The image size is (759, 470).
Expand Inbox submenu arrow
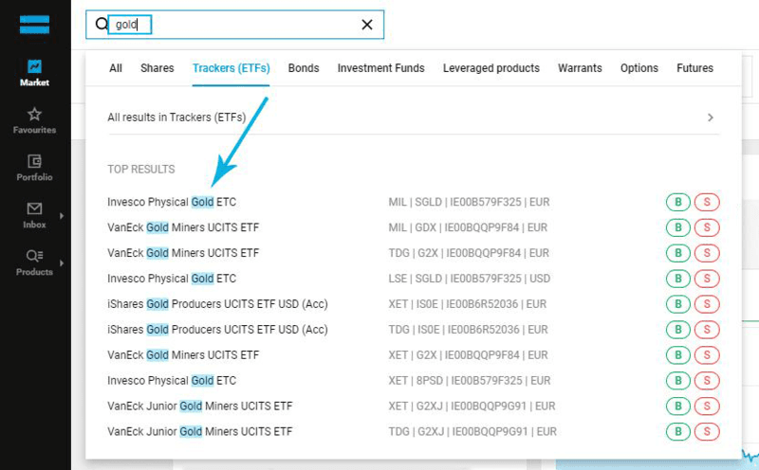[x=62, y=216]
